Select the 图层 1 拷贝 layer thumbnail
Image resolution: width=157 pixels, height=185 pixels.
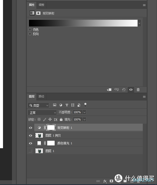[39, 135]
